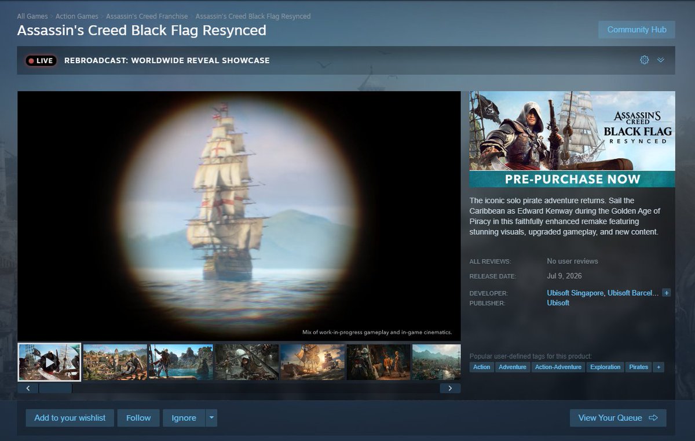Select the ship at sunset thumbnail
Viewport: 695px width, 441px height.
(x=313, y=362)
